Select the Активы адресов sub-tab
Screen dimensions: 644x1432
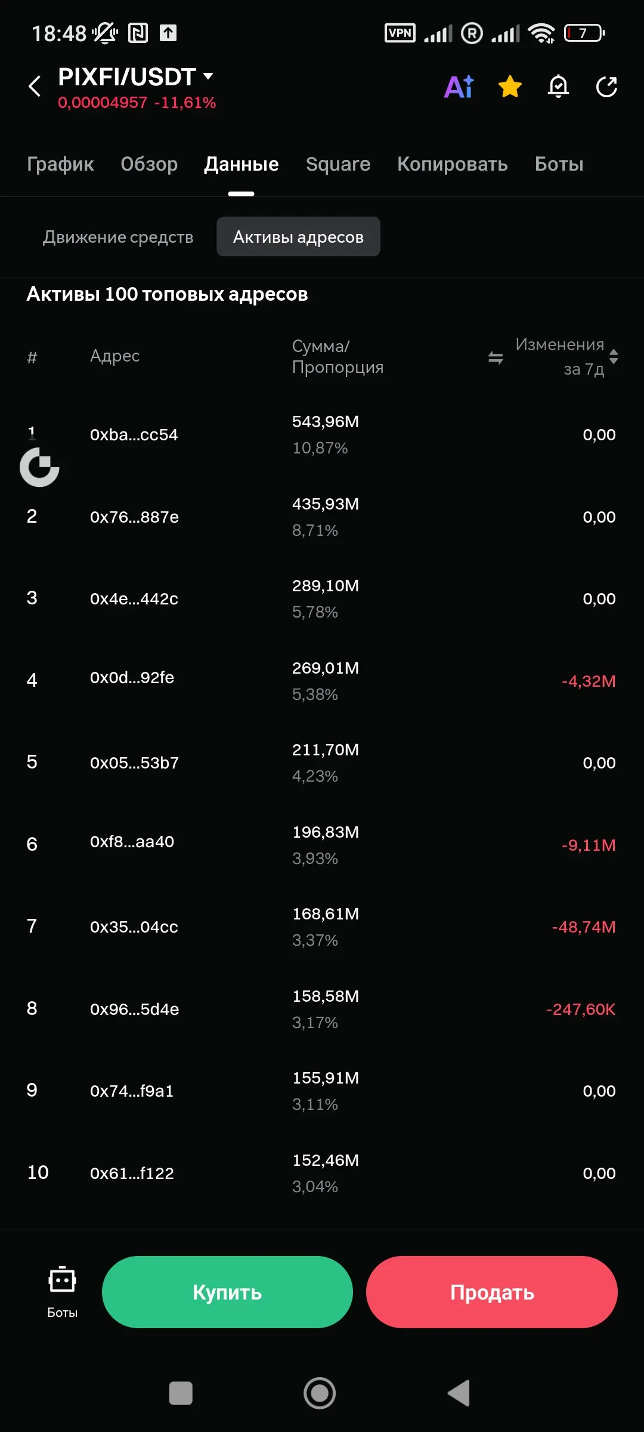298,237
